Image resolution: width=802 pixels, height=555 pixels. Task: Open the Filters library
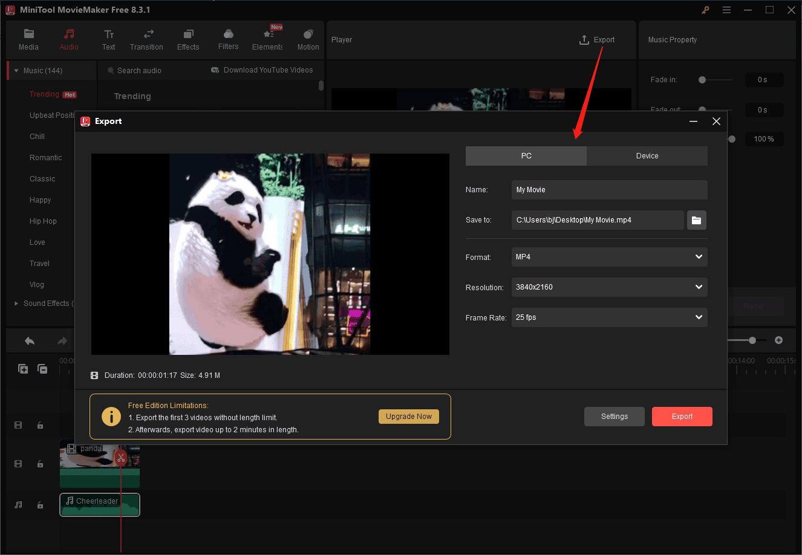click(228, 38)
